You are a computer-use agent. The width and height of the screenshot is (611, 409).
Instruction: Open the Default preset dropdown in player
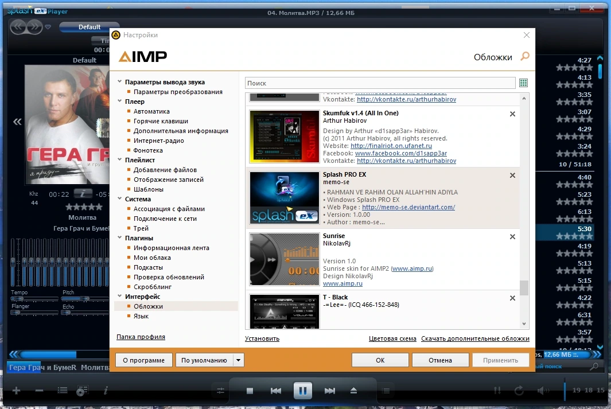[x=89, y=27]
